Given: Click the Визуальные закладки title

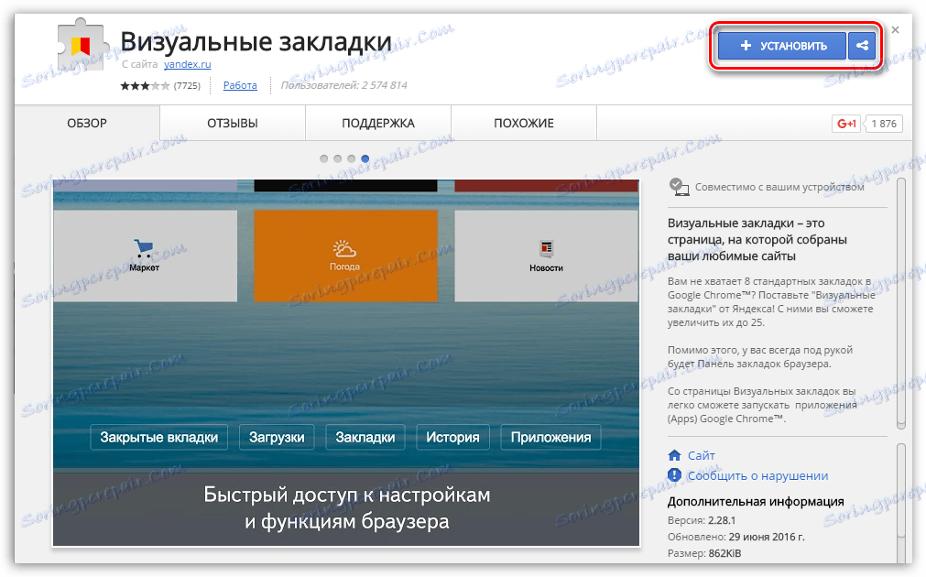Looking at the screenshot, I should (x=256, y=41).
